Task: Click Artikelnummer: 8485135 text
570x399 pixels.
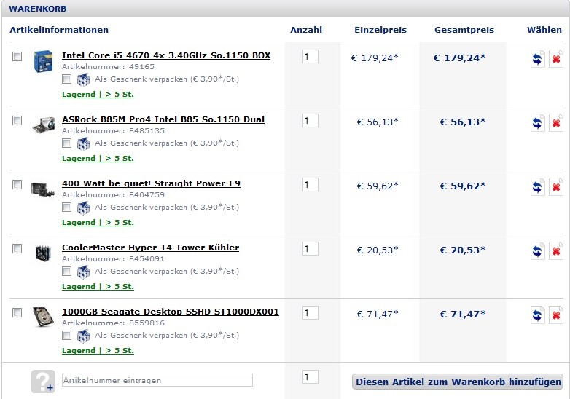Action: click(113, 131)
